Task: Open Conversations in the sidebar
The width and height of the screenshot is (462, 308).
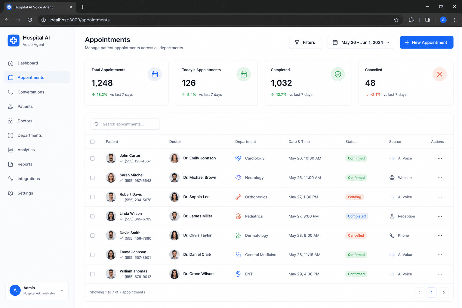Action: click(x=37, y=92)
